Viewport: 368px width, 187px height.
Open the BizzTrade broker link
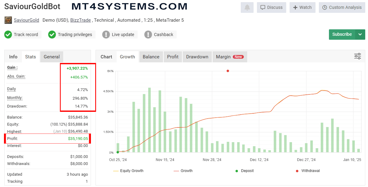81,20
